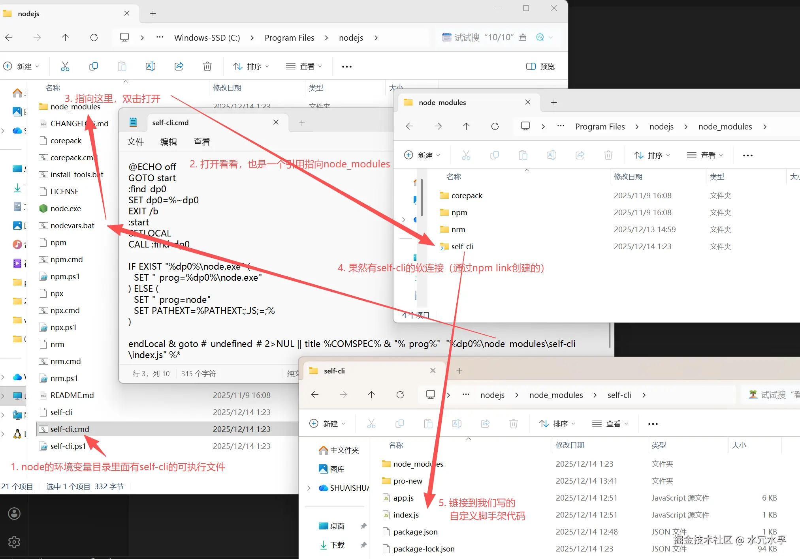Viewport: 800px width, 559px height.
Task: Refresh the nodejs folder window
Action: point(94,38)
